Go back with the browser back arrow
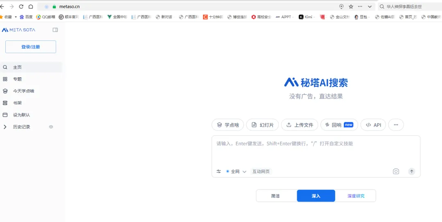 point(2,7)
